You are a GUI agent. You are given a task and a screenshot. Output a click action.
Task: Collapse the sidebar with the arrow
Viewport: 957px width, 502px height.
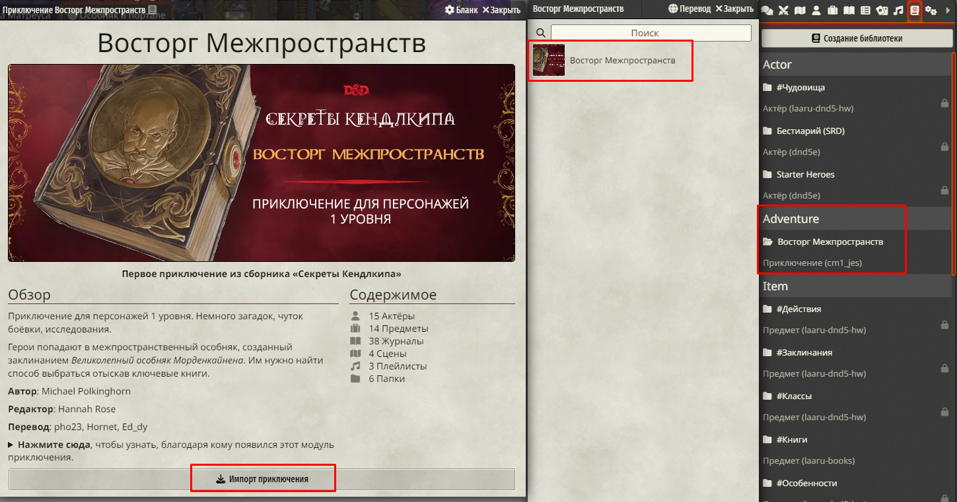click(948, 11)
